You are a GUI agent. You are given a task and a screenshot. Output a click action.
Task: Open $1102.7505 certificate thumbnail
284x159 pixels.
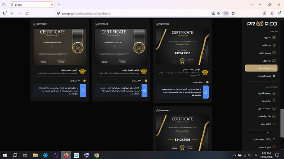(x=182, y=133)
